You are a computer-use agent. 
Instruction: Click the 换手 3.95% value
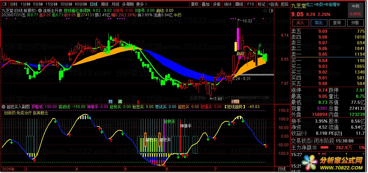(x=322, y=121)
